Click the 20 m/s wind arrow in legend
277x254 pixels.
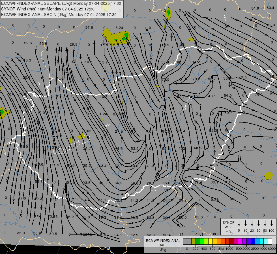tap(252, 223)
